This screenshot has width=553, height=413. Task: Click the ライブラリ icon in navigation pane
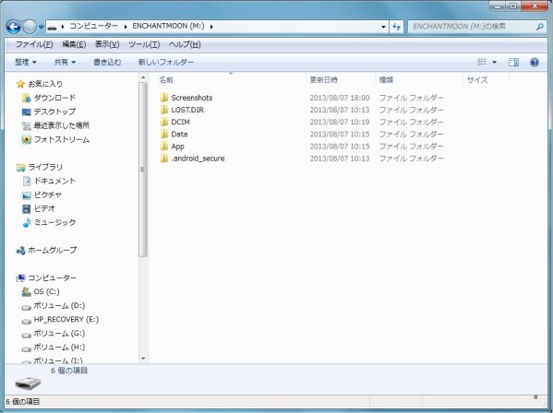pos(21,167)
